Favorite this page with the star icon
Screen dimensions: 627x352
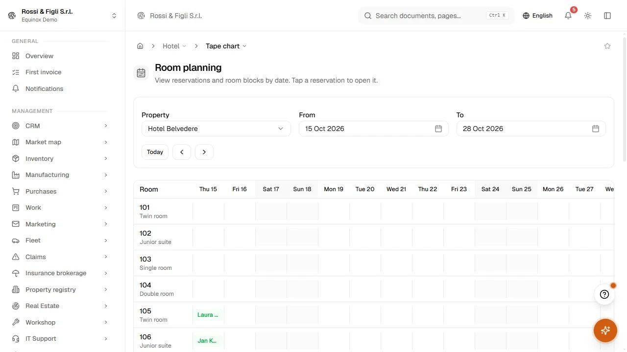pyautogui.click(x=607, y=46)
